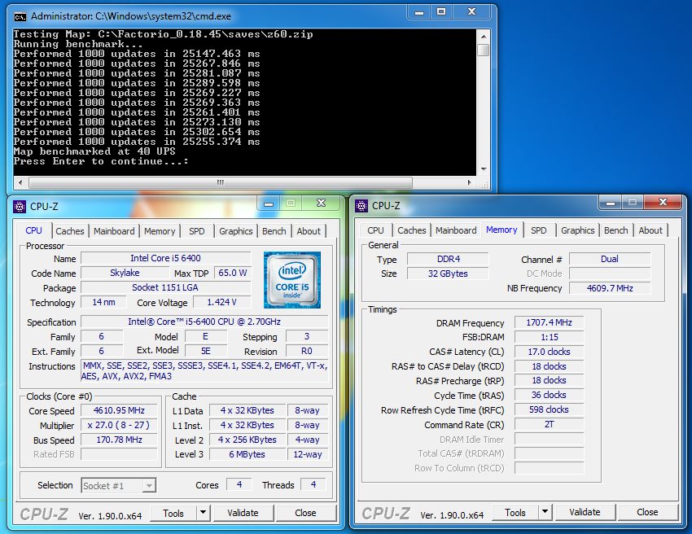This screenshot has width=692, height=534.
Task: Click the FSB:DRAM value '1:15'
Action: coord(549,337)
